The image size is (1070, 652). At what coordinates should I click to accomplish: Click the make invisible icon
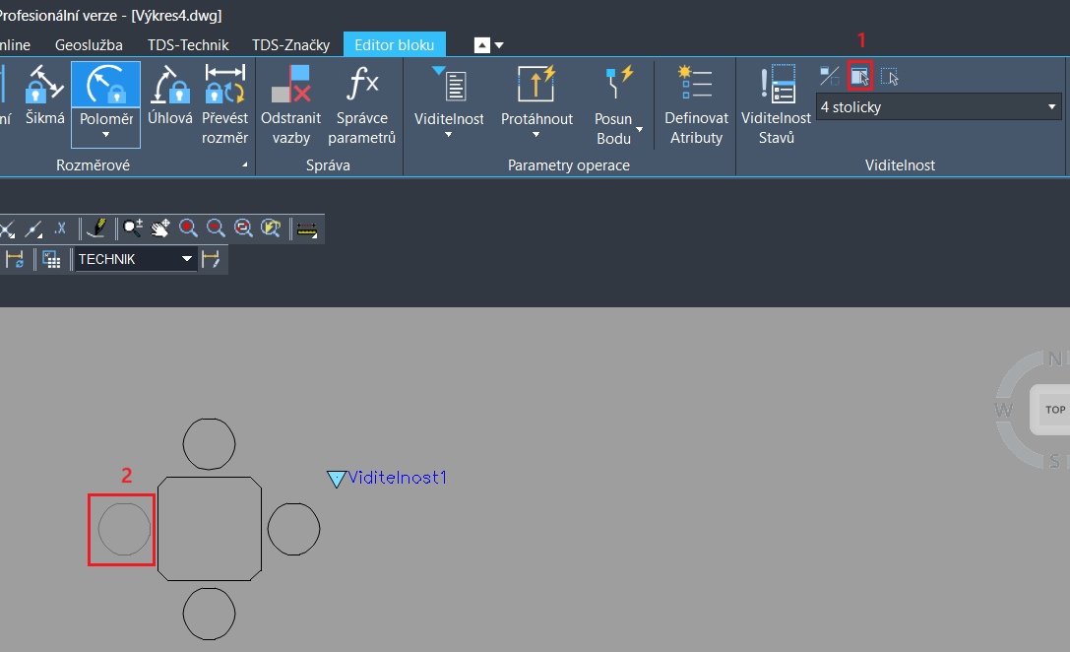(x=890, y=76)
